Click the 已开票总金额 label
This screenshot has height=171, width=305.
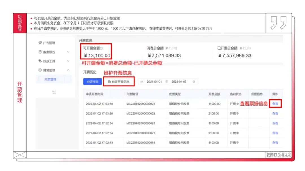click(227, 48)
